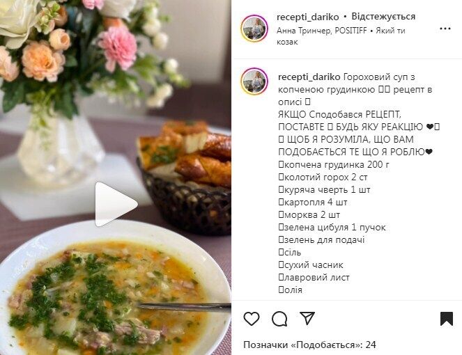
Task: Share the post using the paper plane icon
Action: [307, 318]
